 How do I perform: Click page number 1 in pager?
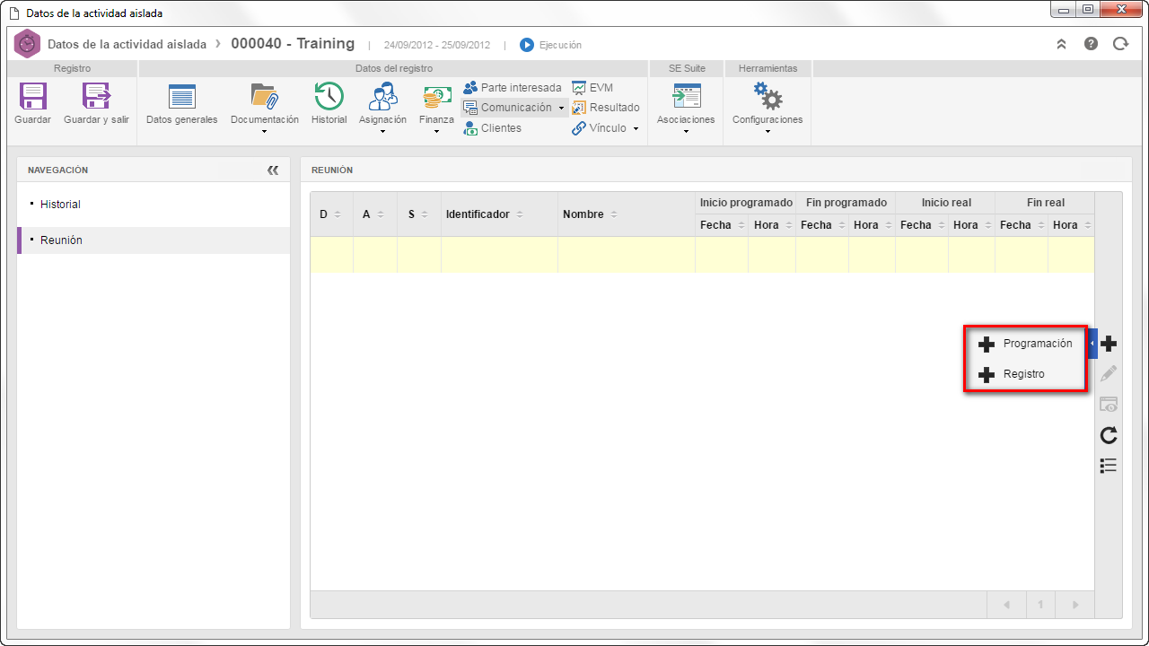click(x=1040, y=605)
